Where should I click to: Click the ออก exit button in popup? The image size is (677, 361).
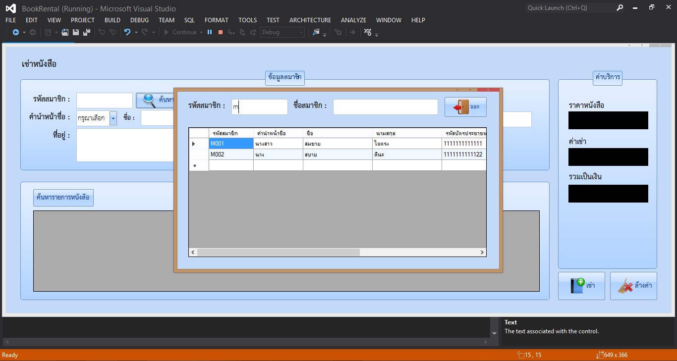coord(465,107)
